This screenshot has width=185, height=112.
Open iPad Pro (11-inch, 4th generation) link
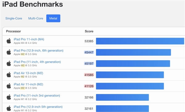pyautogui.click(x=37, y=62)
